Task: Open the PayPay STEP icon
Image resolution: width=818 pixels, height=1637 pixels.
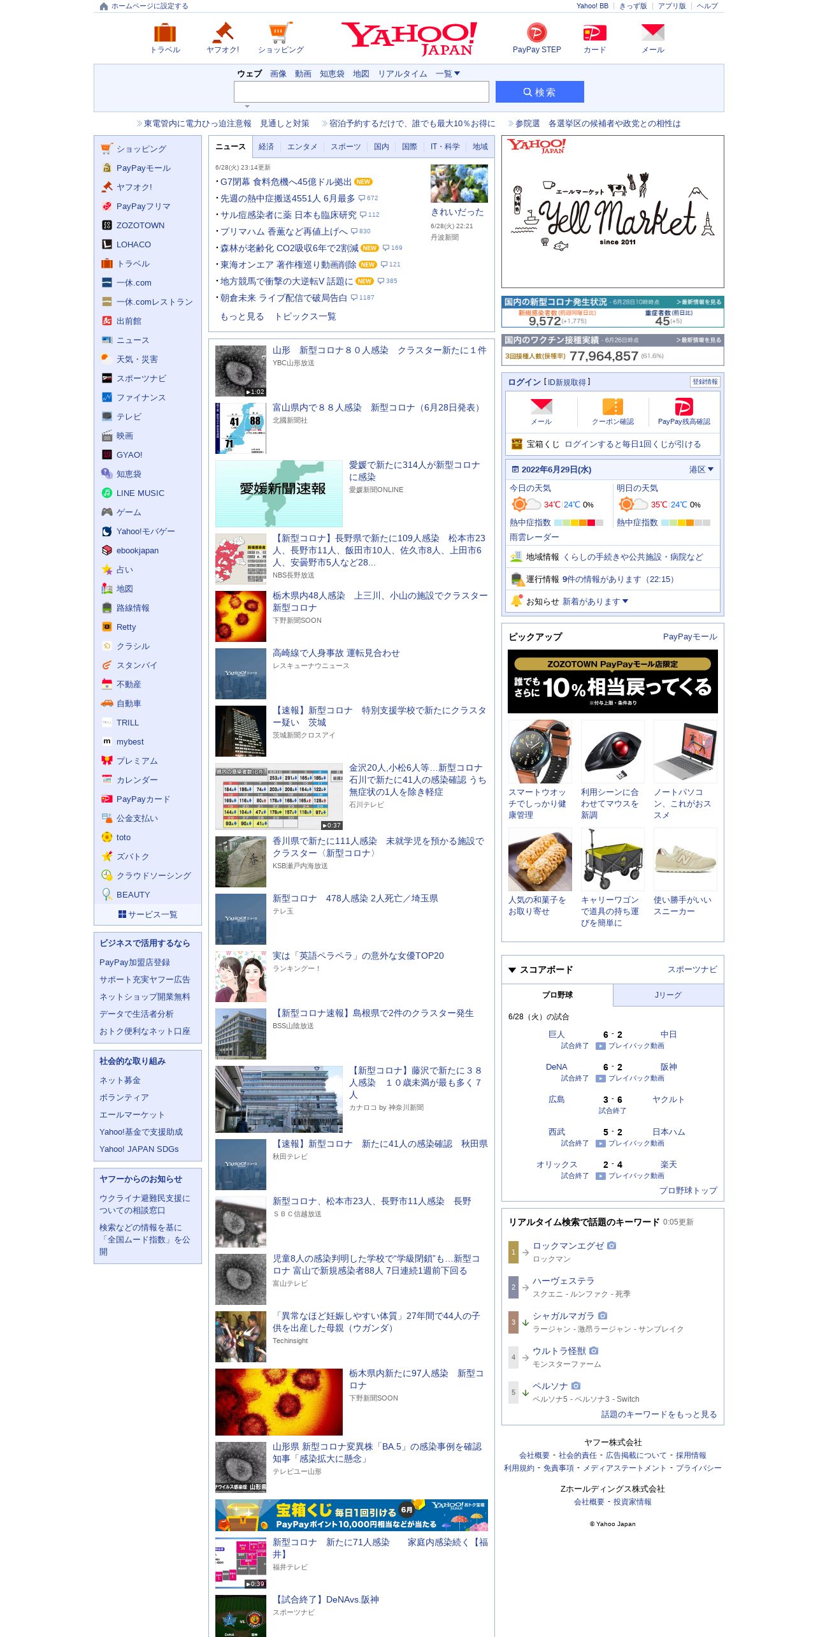Action: pyautogui.click(x=536, y=33)
